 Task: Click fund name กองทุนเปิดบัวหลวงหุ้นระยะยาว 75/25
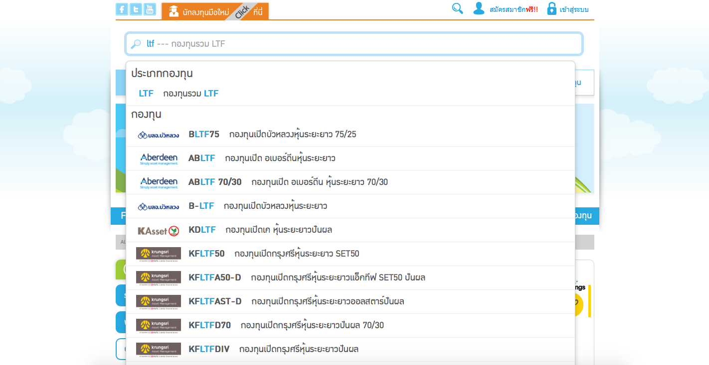(293, 134)
